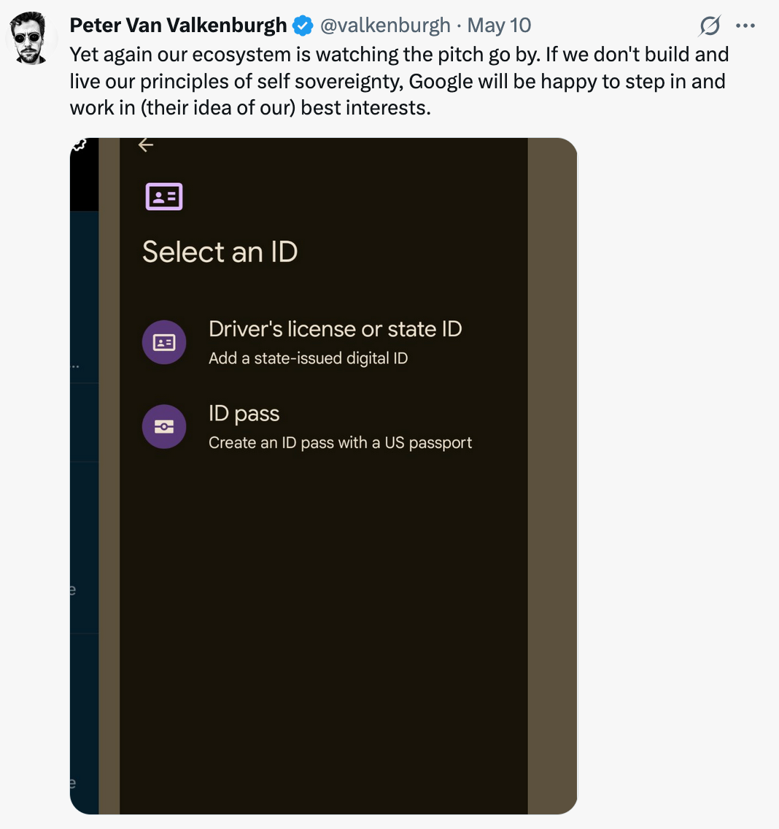Viewport: 779px width, 829px height.
Task: Click the pink ID card header icon
Action: click(164, 196)
